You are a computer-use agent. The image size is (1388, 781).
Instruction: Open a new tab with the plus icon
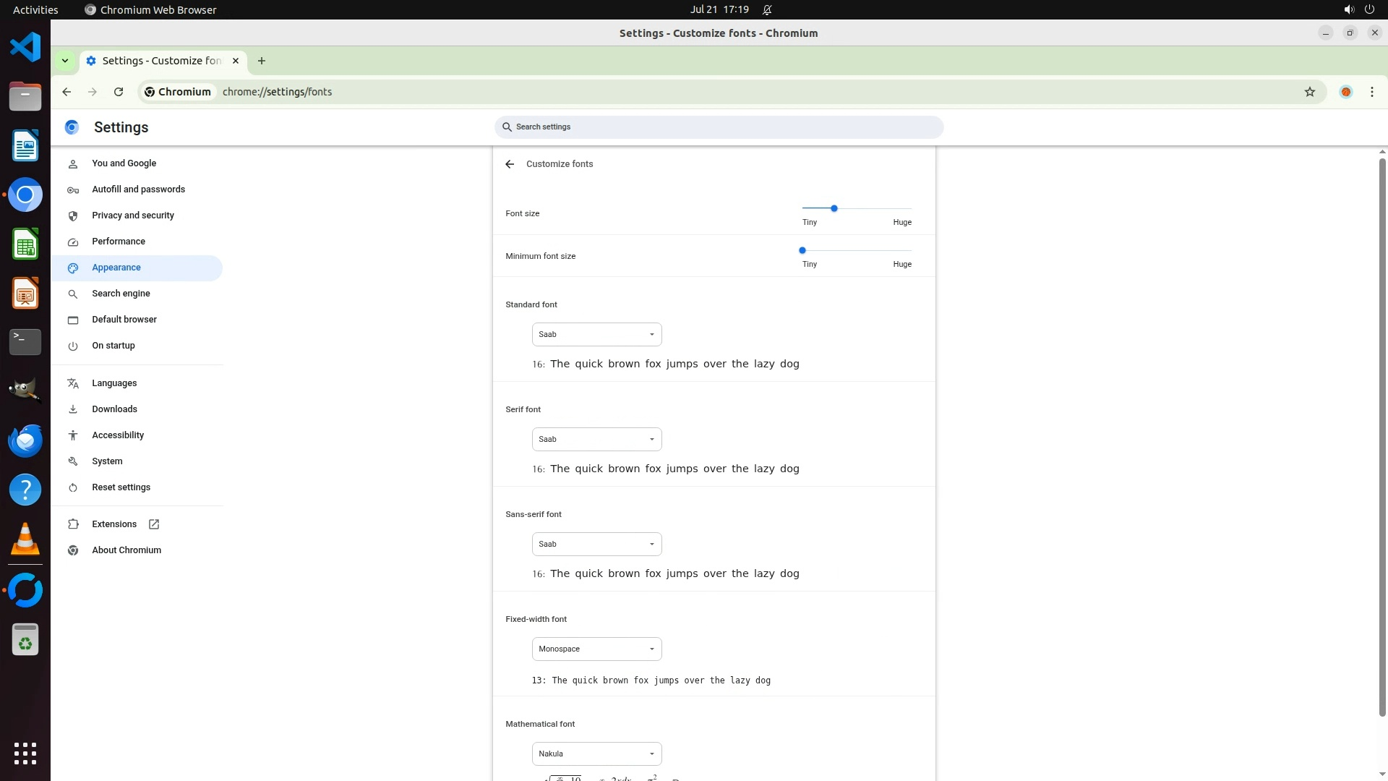[262, 61]
